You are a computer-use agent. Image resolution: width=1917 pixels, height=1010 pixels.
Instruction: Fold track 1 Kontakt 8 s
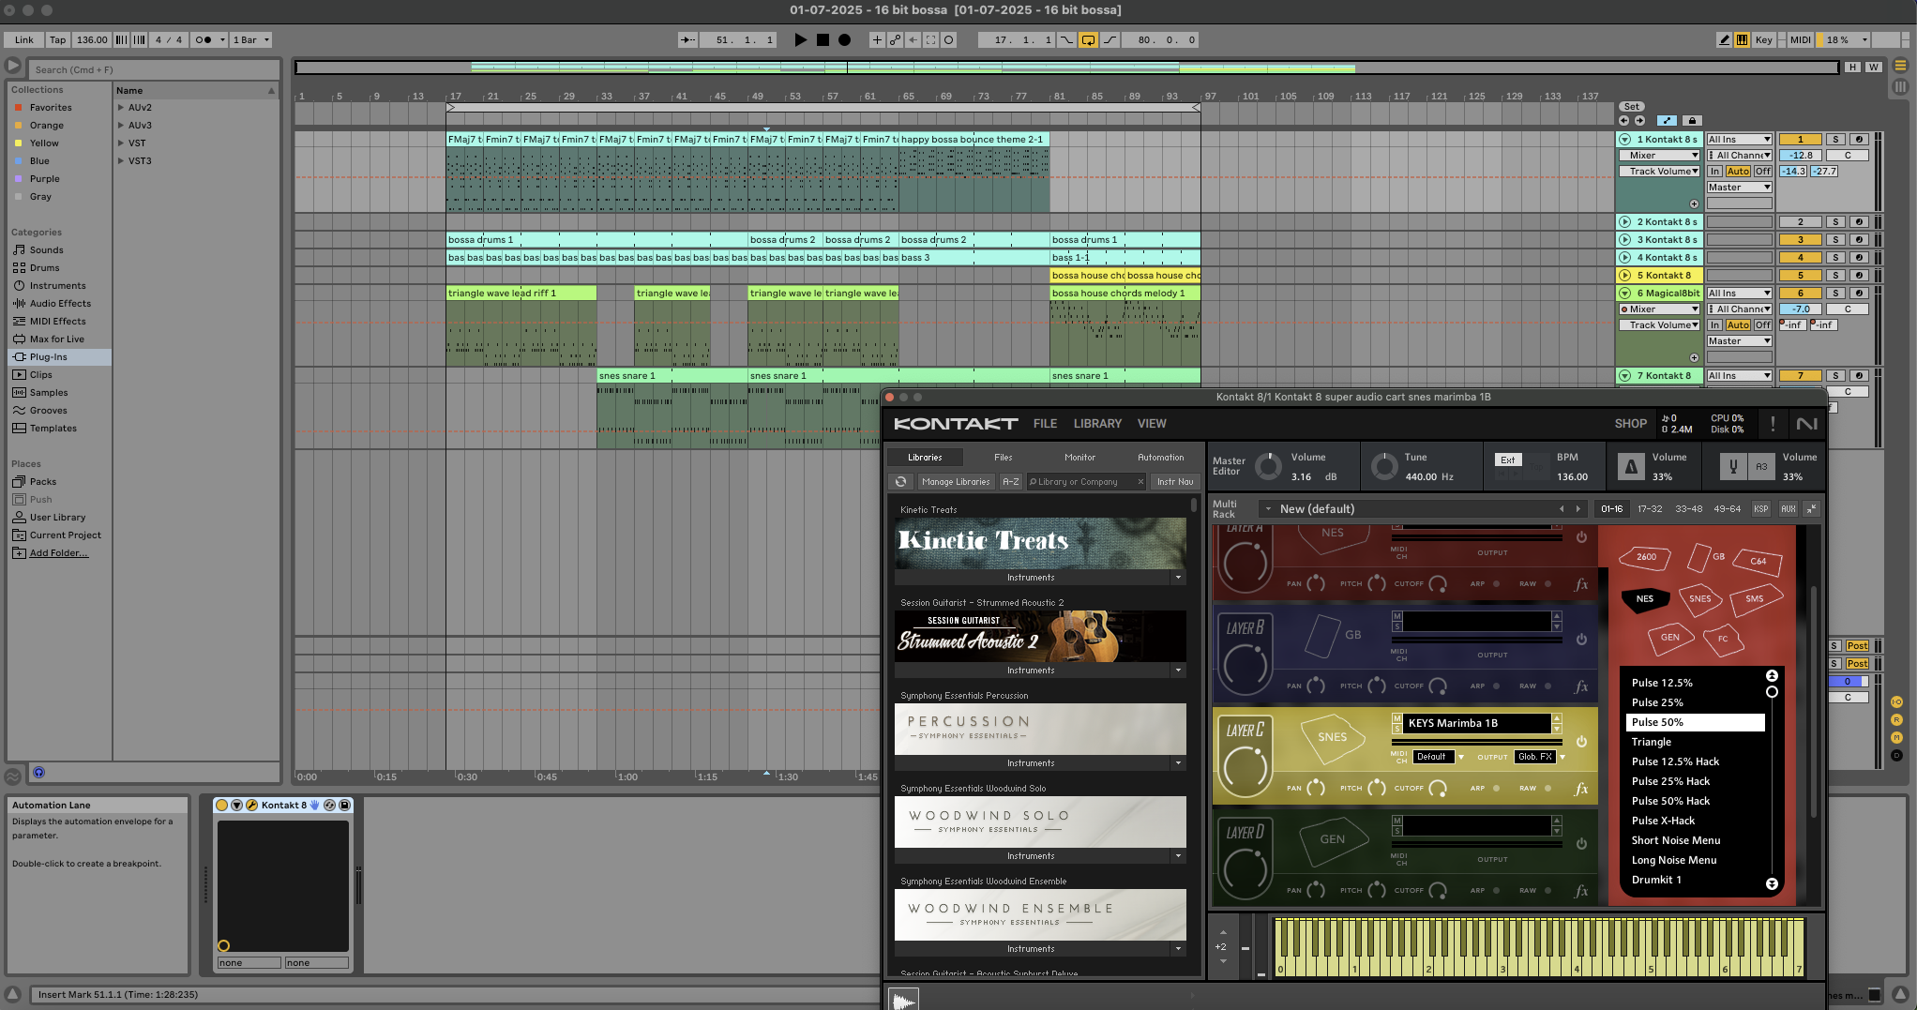tap(1625, 140)
